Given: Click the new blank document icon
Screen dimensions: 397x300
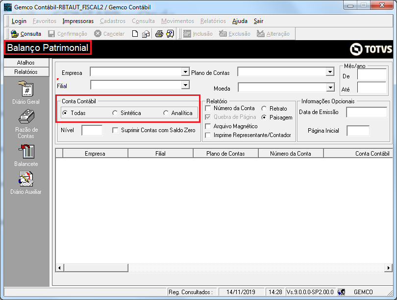Looking at the screenshot, I should [135, 34].
